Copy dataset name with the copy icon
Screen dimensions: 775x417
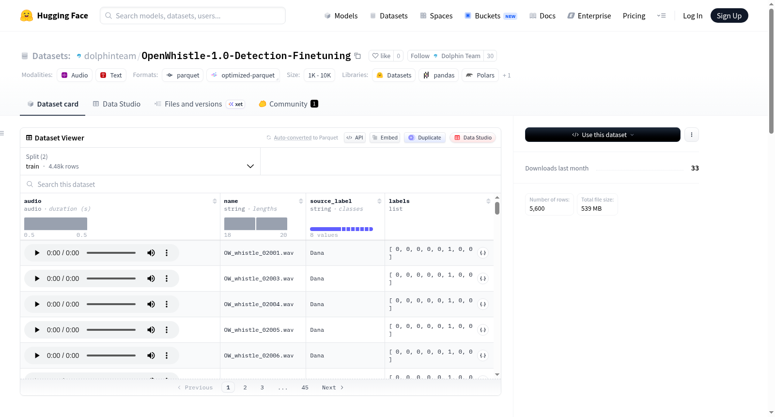(x=357, y=56)
